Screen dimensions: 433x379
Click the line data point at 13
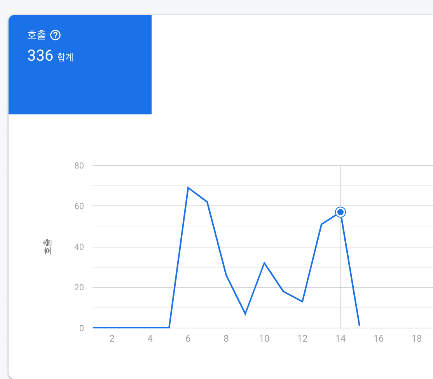pos(321,224)
